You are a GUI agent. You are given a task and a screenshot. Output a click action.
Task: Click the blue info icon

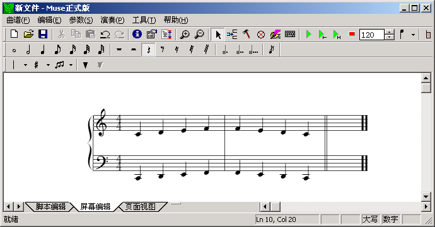(x=137, y=35)
